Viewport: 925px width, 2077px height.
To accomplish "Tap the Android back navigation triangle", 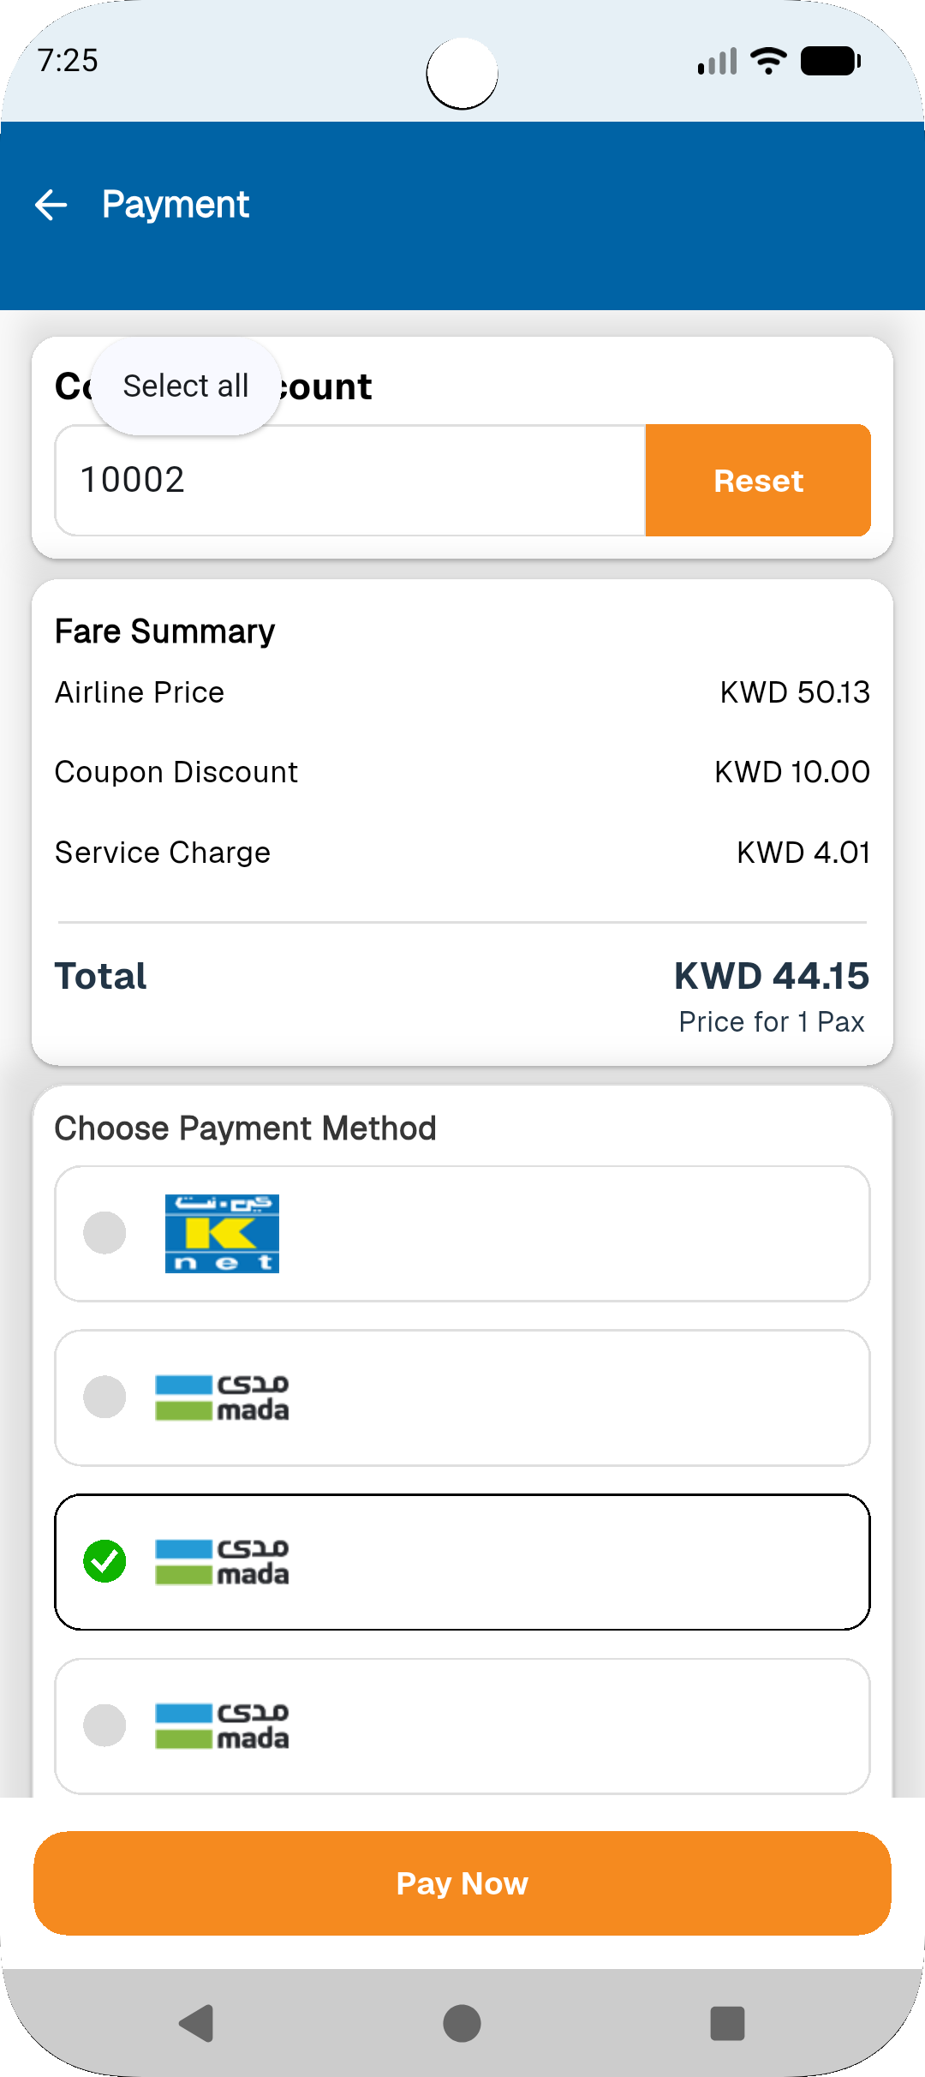I will pyautogui.click(x=197, y=2023).
